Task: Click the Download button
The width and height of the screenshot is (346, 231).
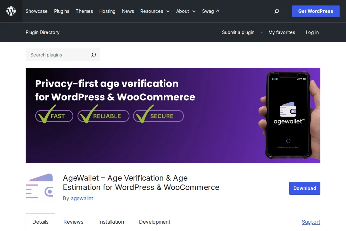Action: pyautogui.click(x=305, y=188)
